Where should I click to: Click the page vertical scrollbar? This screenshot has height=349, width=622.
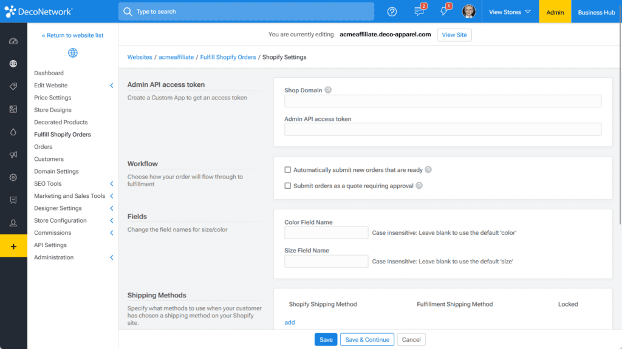coord(620,123)
